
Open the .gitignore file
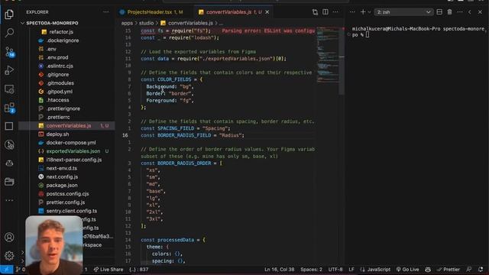58,75
